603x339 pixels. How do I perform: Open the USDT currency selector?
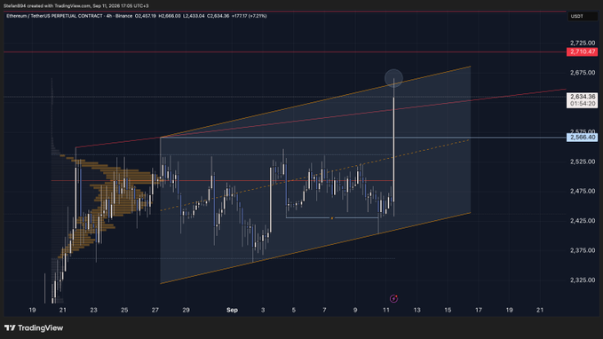point(583,16)
